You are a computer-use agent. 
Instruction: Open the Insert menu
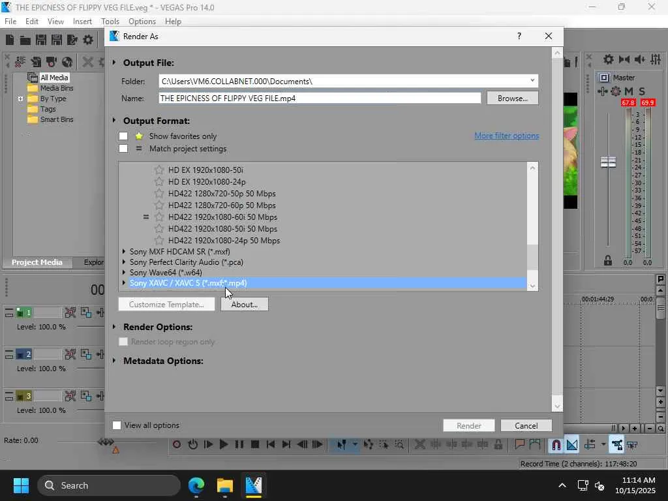point(82,22)
